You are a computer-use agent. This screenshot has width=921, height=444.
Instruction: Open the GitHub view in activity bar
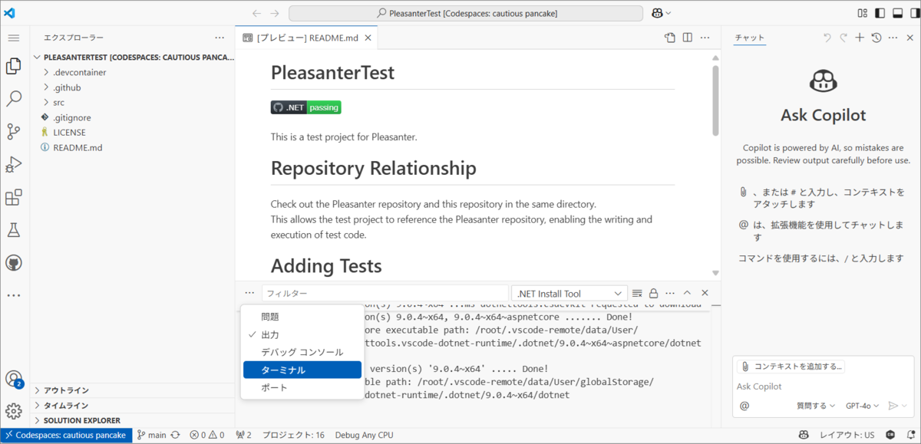[x=13, y=262]
